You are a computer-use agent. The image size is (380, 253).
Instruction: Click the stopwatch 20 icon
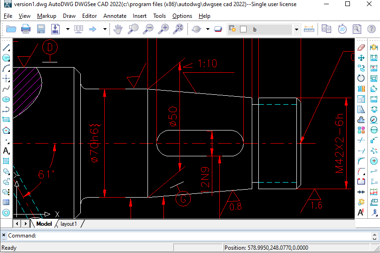pos(342,29)
